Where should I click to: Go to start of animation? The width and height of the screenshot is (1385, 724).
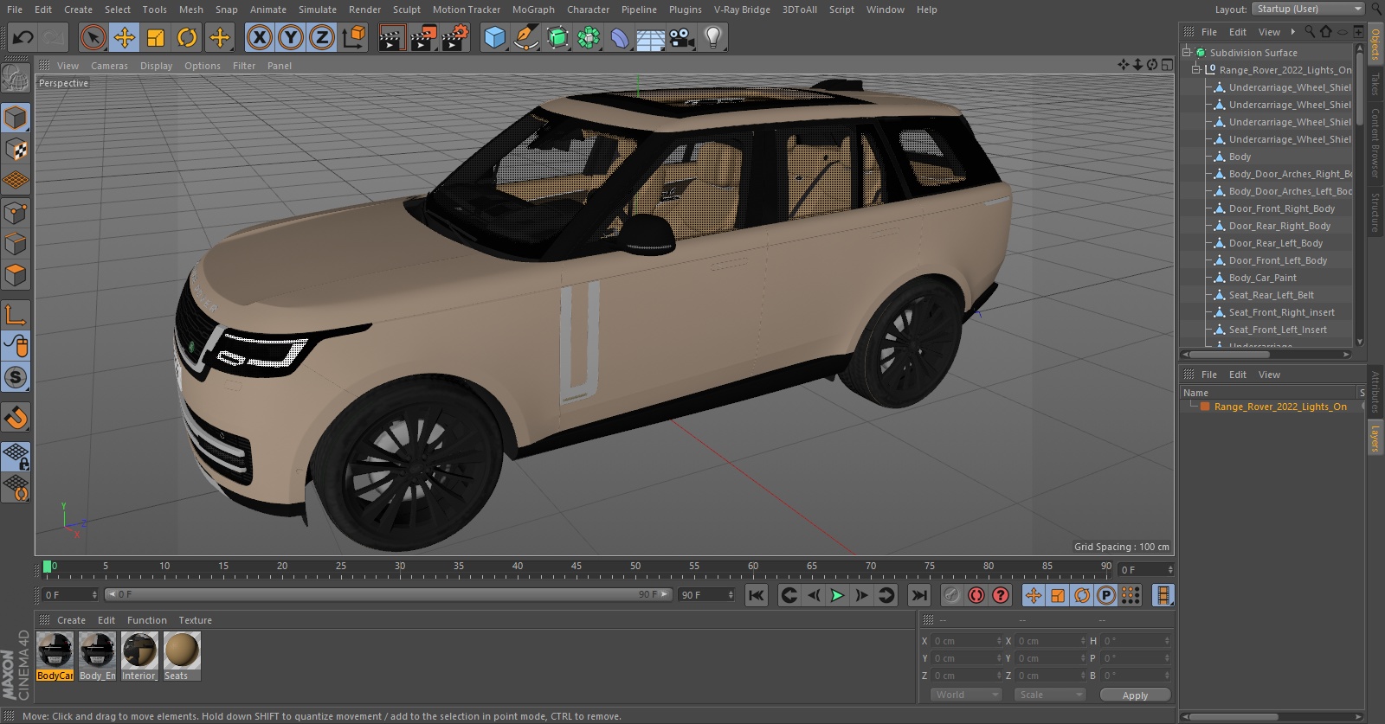tap(757, 595)
